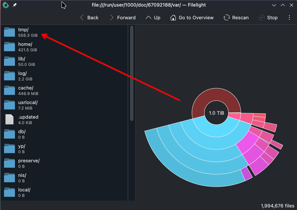Go Back in navigation history
This screenshot has height=210, width=297.
pyautogui.click(x=89, y=17)
